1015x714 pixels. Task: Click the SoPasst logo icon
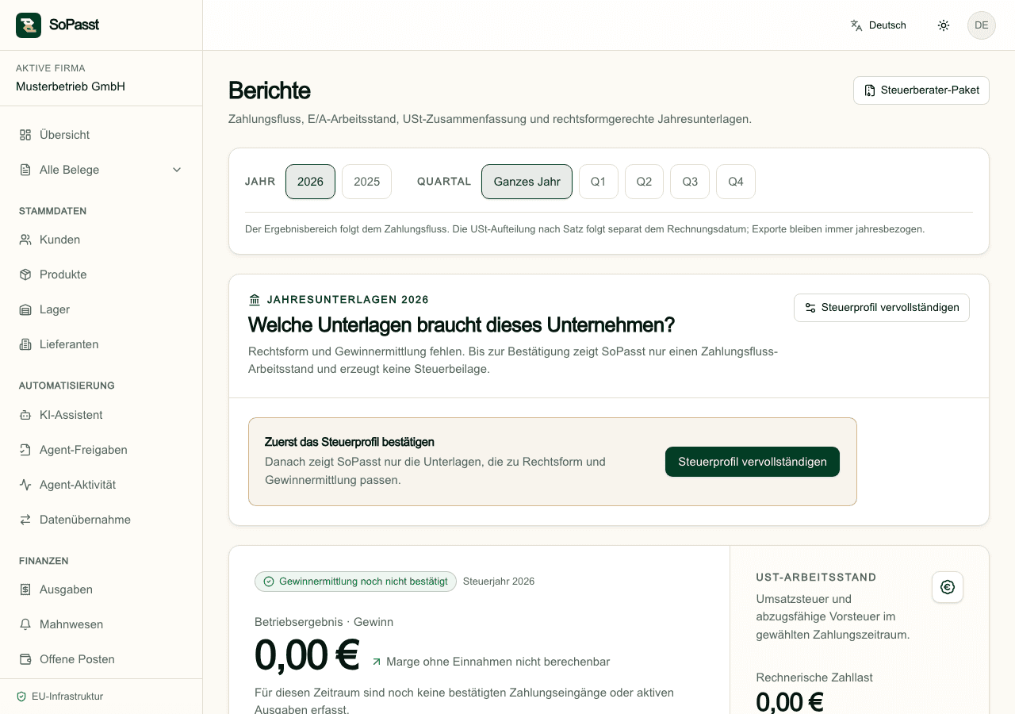point(29,25)
